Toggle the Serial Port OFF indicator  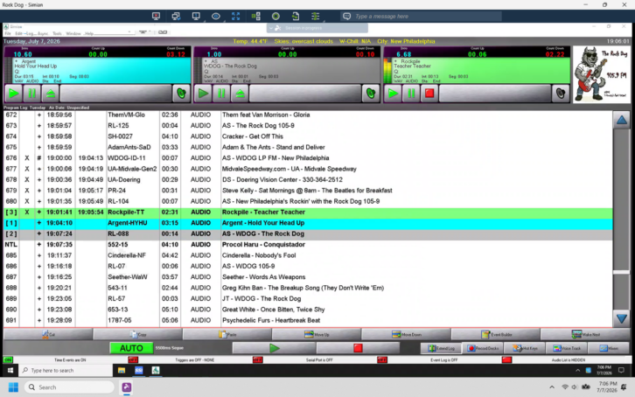pyautogui.click(x=257, y=359)
